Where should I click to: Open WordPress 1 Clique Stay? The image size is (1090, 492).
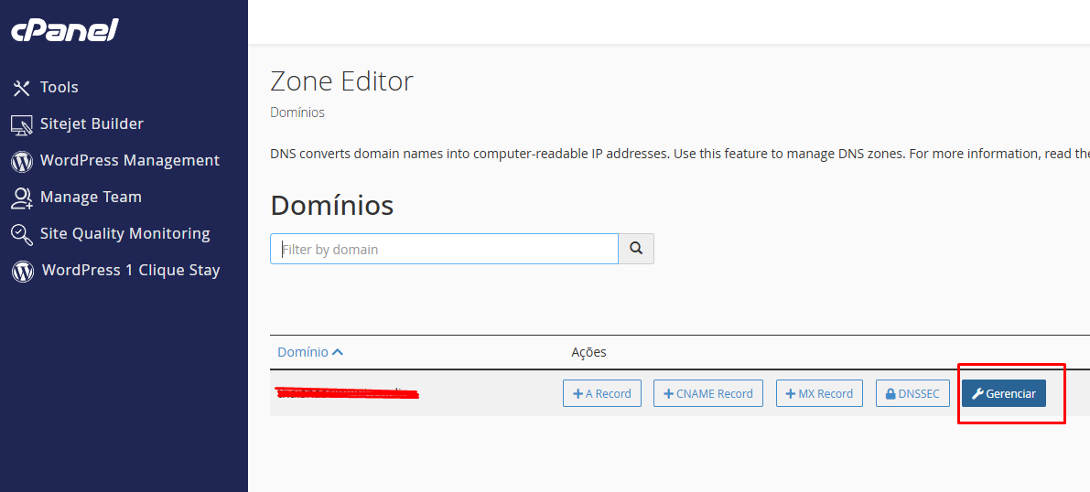(x=131, y=271)
